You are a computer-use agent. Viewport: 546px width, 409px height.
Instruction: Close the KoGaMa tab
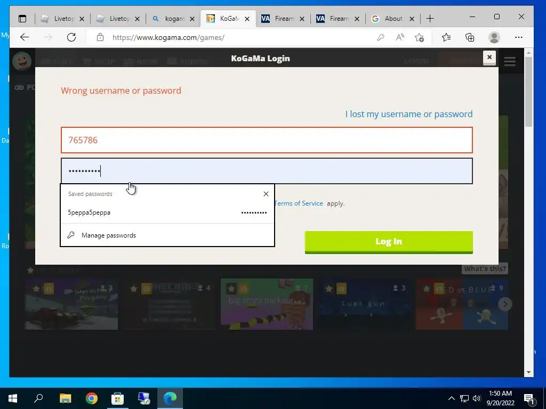[x=247, y=19]
